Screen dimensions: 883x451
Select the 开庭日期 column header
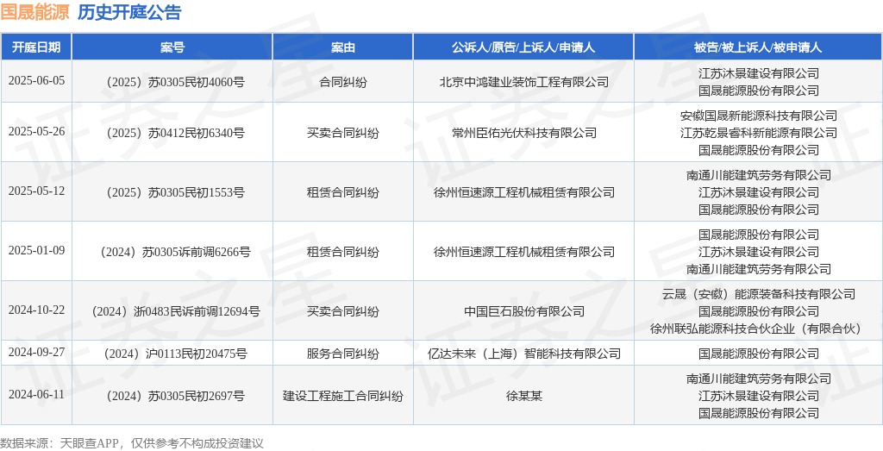point(36,47)
